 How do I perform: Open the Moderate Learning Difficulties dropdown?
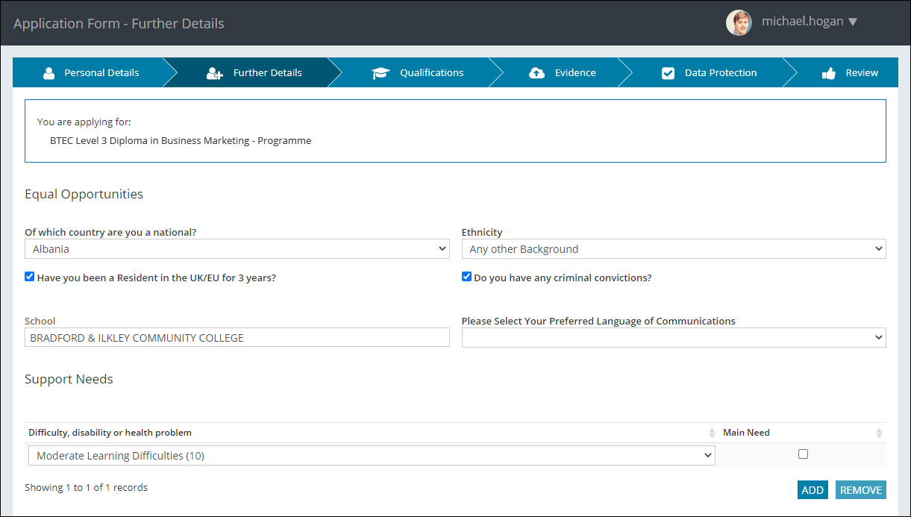[372, 456]
